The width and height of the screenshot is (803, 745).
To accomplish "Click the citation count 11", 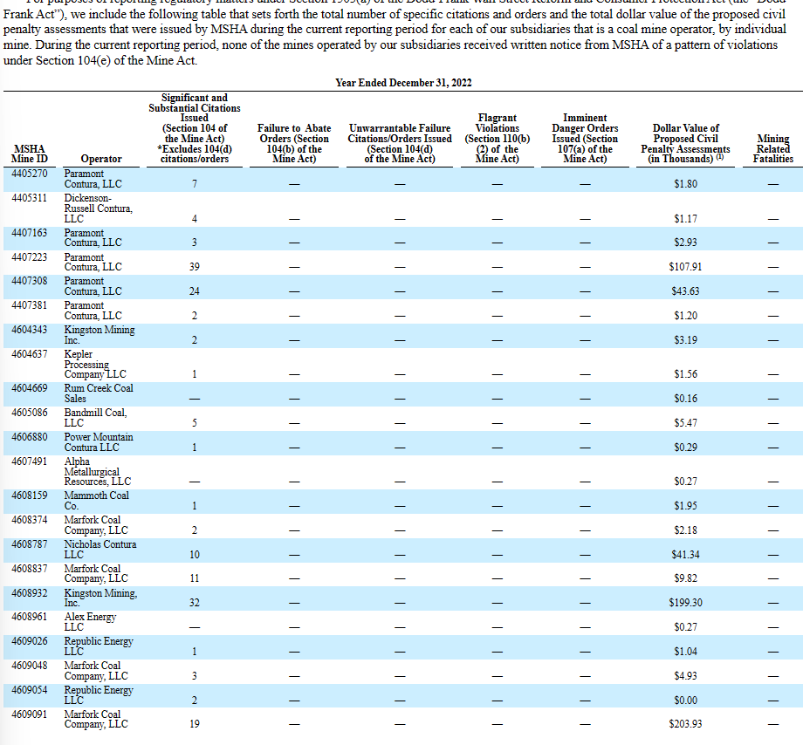I will (194, 578).
